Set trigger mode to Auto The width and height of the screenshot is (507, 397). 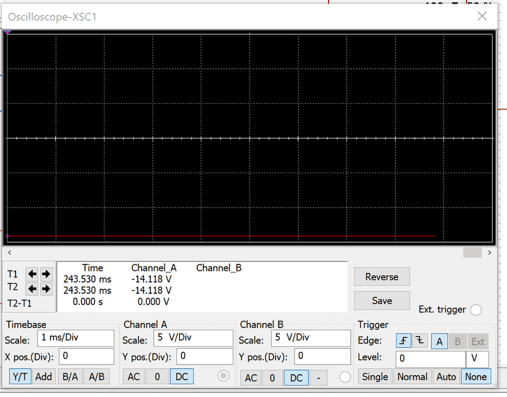446,377
